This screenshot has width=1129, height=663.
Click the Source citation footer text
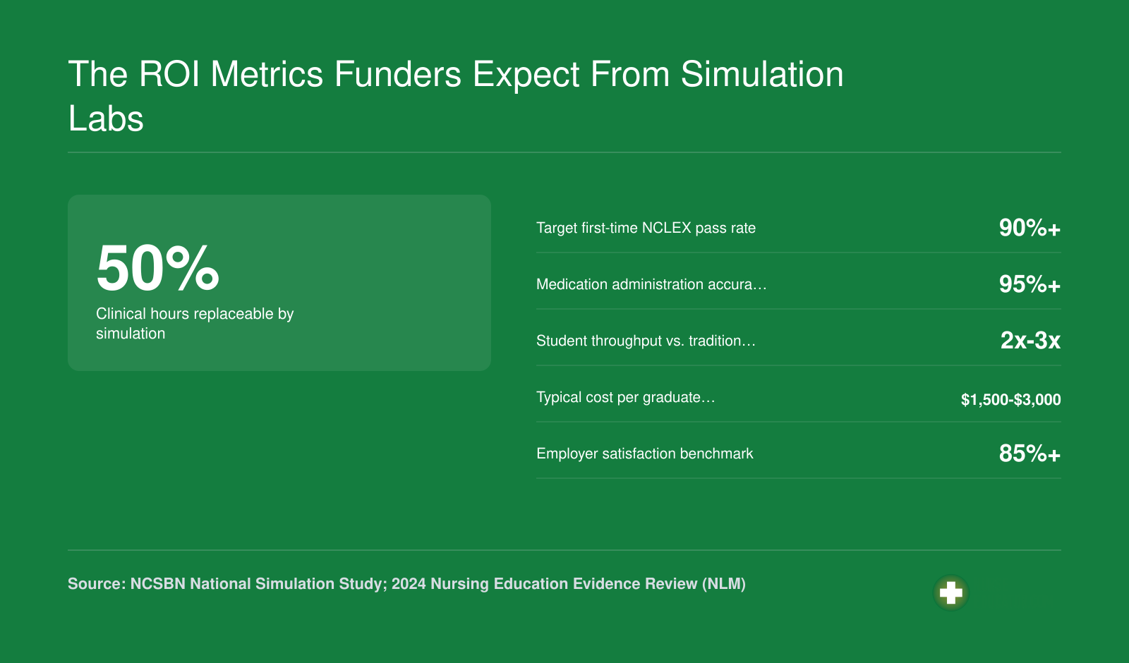pyautogui.click(x=406, y=584)
